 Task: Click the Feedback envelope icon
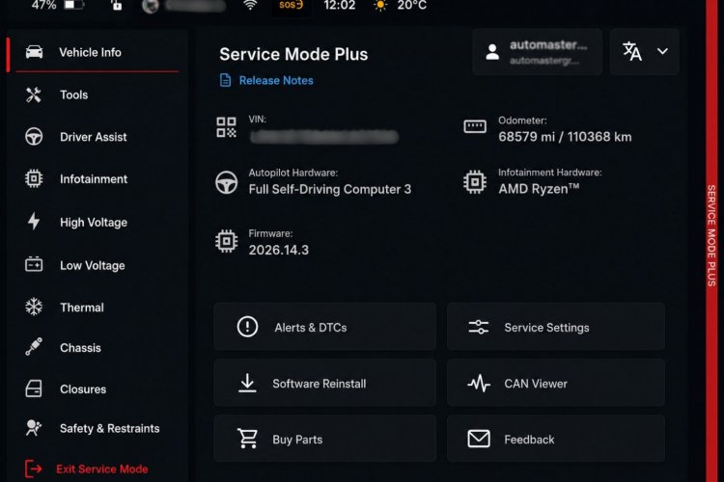tap(479, 439)
